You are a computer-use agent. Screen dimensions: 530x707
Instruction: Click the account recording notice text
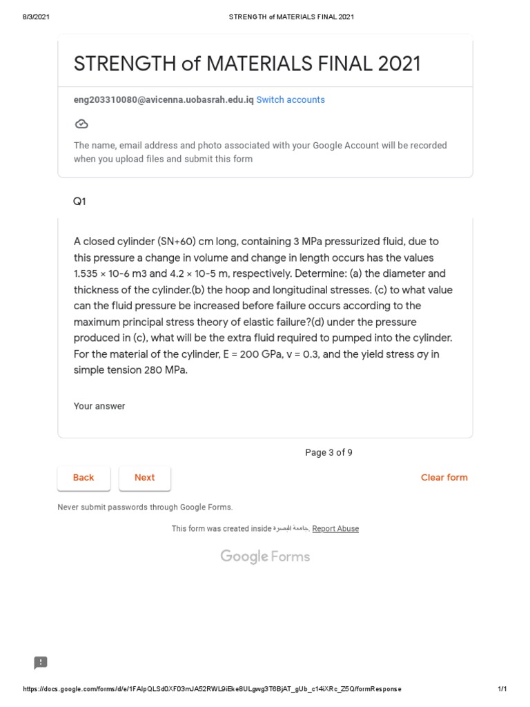pyautogui.click(x=260, y=152)
